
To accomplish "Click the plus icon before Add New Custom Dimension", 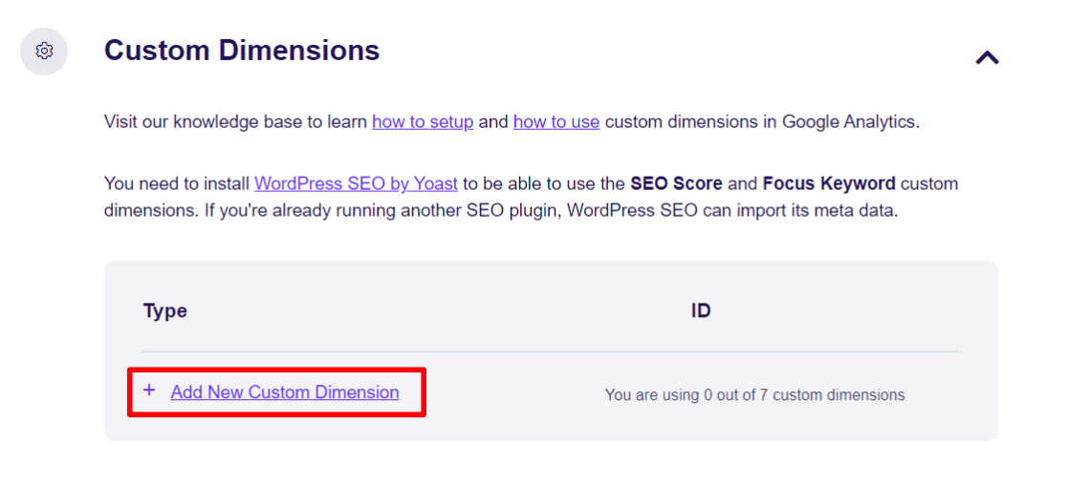I will (149, 391).
